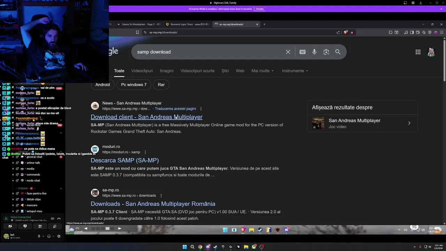This screenshot has width=446, height=251.
Task: Clear the Google search box text
Action: [288, 52]
